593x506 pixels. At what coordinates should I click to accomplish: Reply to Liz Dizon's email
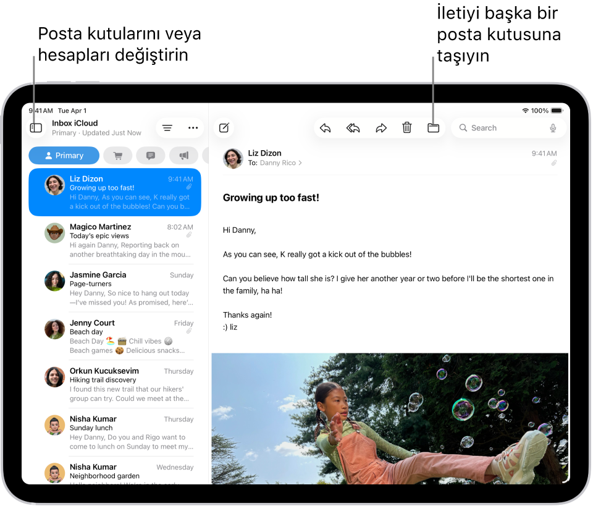click(x=326, y=128)
